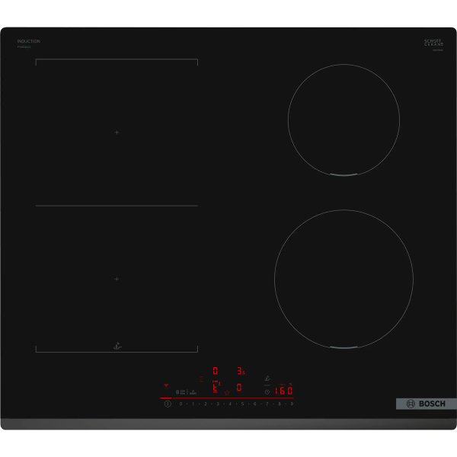Tap the 160 temperature display
The width and height of the screenshot is (457, 457).
pyautogui.click(x=283, y=391)
